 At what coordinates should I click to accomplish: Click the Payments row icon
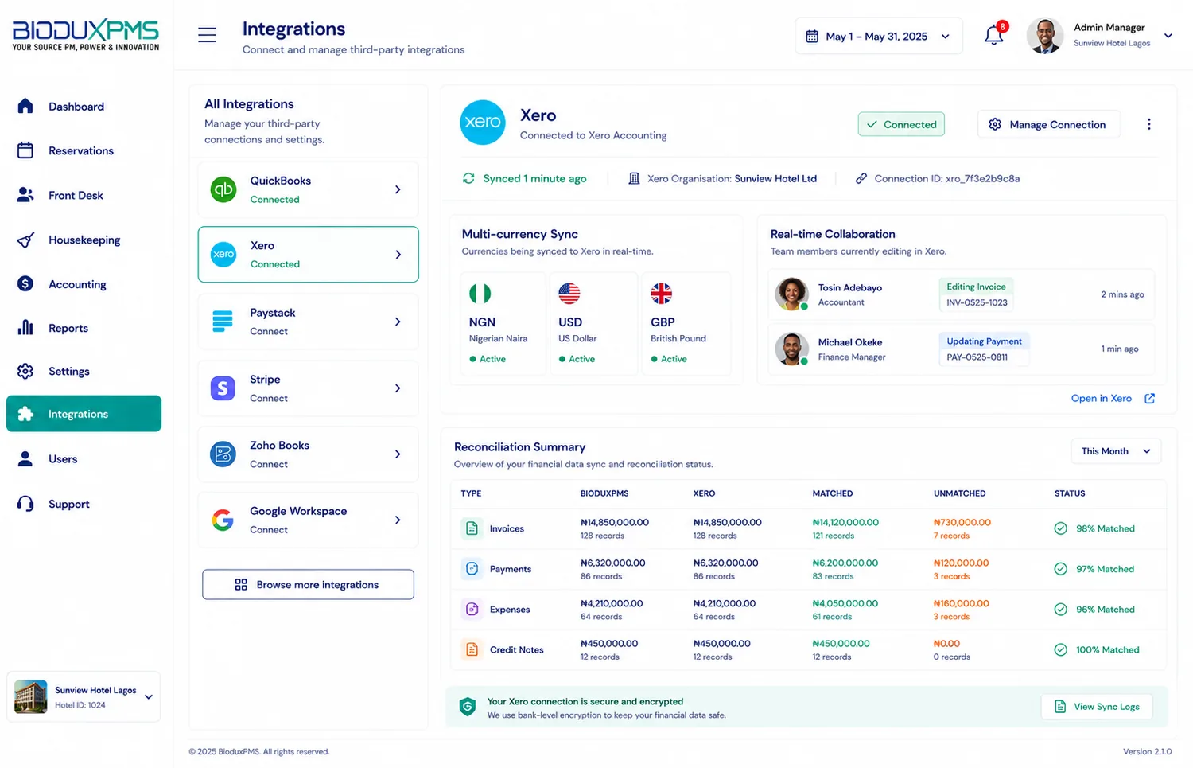coord(472,568)
